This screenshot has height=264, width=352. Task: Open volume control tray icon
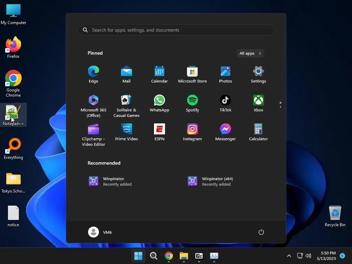[x=308, y=256]
